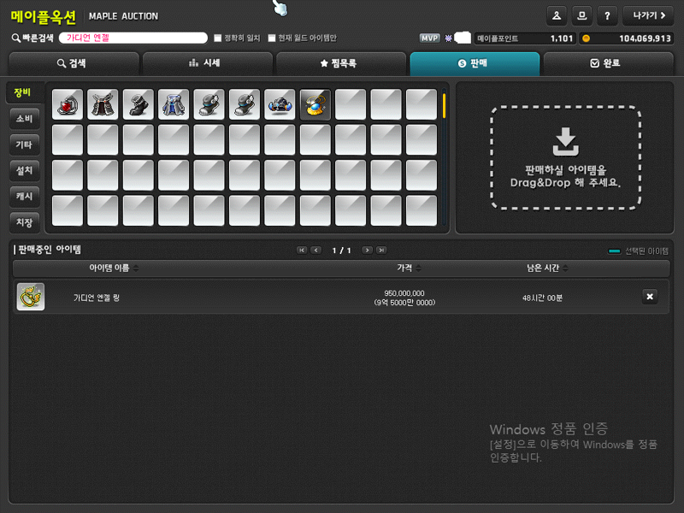The image size is (684, 513).
Task: Enable the 현재 월드 아이템만 checkbox
Action: coord(272,38)
